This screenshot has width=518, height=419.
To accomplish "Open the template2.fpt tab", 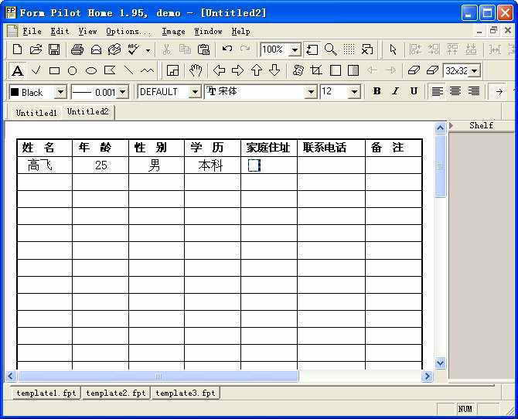I will coord(116,393).
